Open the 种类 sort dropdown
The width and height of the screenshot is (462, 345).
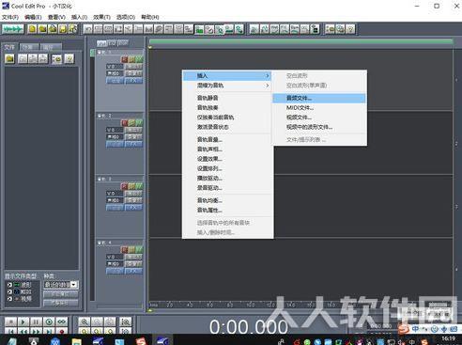[x=74, y=285]
